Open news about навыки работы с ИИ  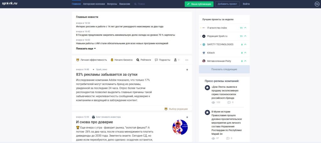pyautogui.click(x=122, y=43)
